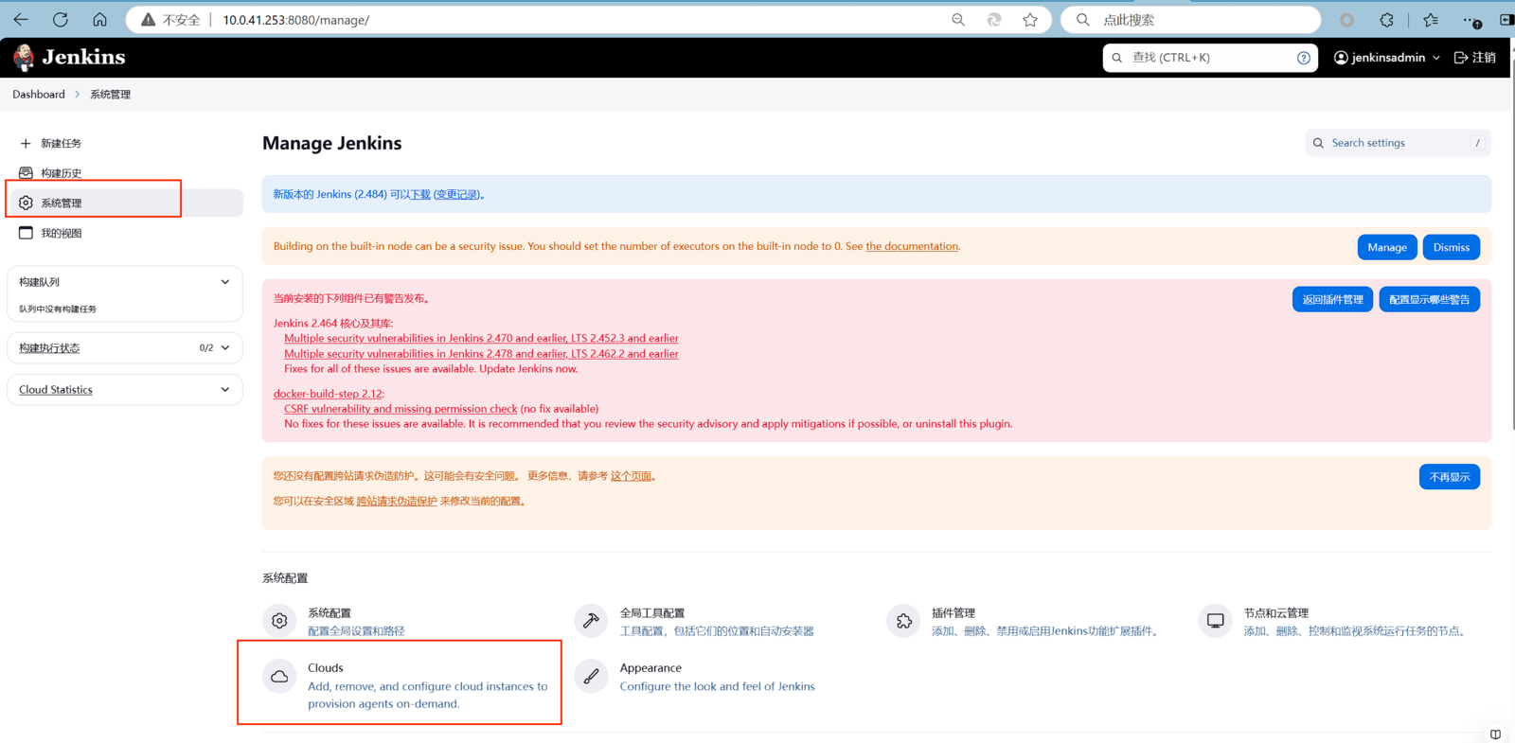The width and height of the screenshot is (1515, 743).
Task: Open the Appearance paintbrush icon
Action: point(591,677)
